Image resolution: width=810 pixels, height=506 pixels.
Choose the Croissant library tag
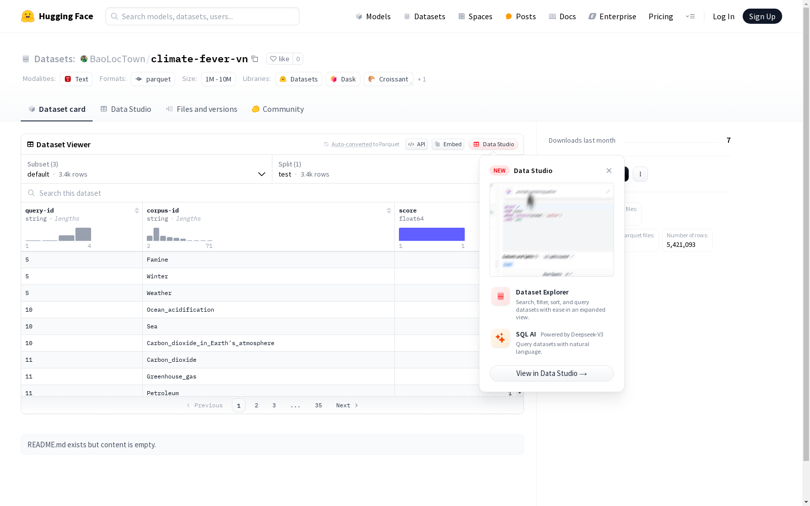(388, 79)
